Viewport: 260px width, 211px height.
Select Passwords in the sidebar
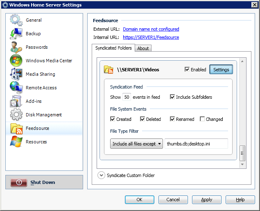(x=36, y=47)
